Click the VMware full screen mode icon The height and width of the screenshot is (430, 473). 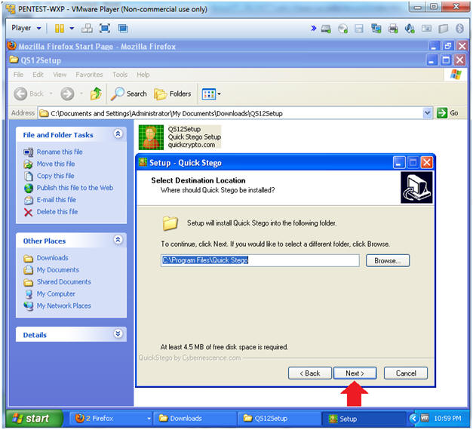coord(105,29)
